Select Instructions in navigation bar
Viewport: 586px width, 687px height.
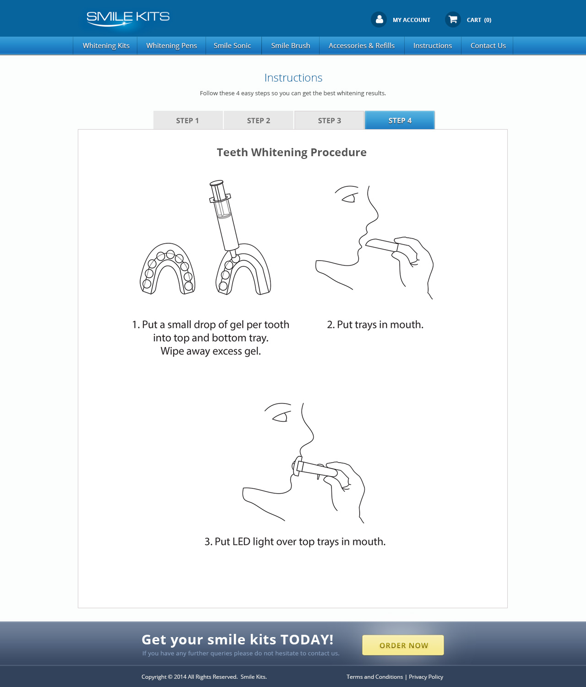(433, 46)
